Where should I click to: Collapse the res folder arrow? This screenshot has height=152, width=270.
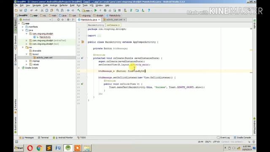(x=23, y=47)
